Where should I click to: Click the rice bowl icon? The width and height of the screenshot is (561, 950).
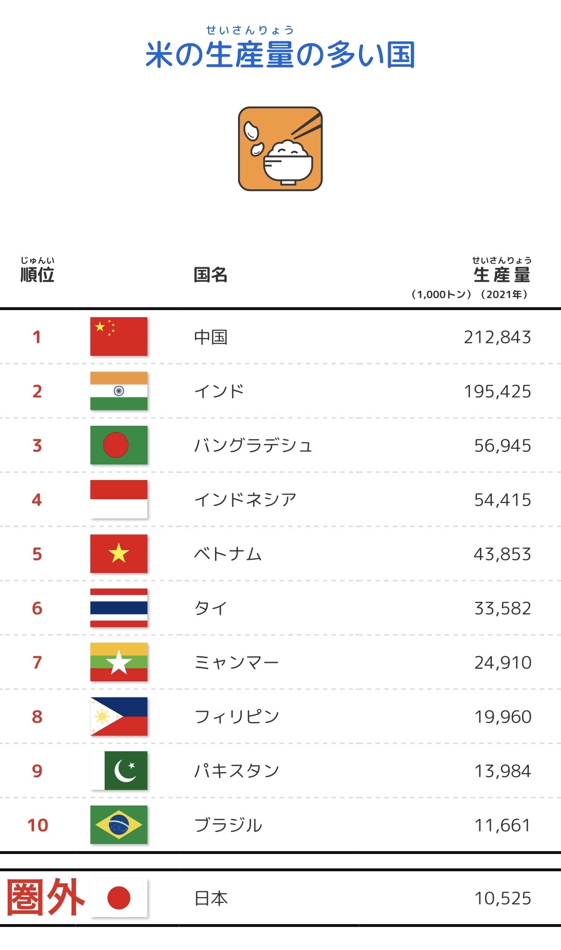pyautogui.click(x=280, y=149)
